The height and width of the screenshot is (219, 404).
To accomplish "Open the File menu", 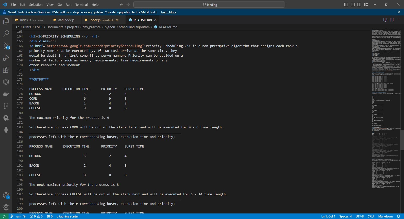I will [x=13, y=5].
